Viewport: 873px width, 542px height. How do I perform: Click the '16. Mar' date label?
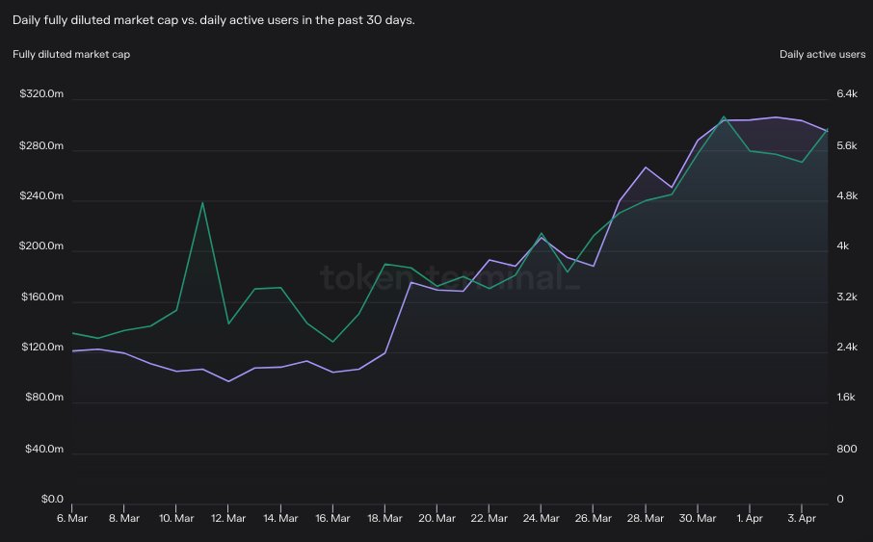pos(332,518)
